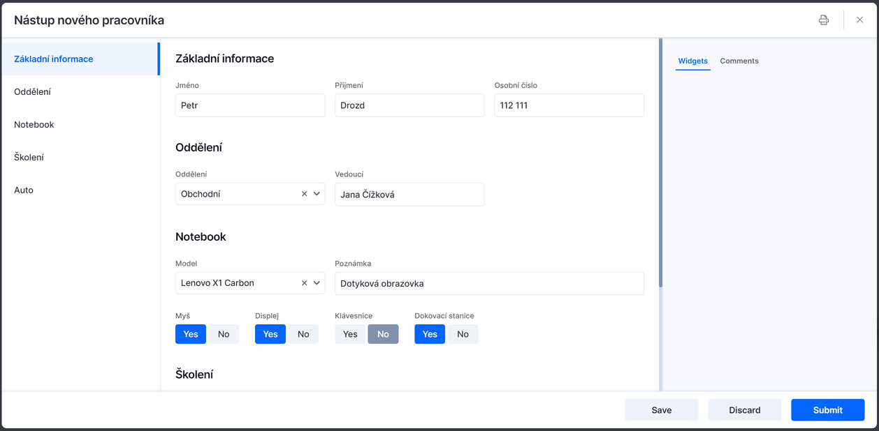Click the Notebook section heading
Viewport: 879px width, 431px height.
click(x=201, y=237)
